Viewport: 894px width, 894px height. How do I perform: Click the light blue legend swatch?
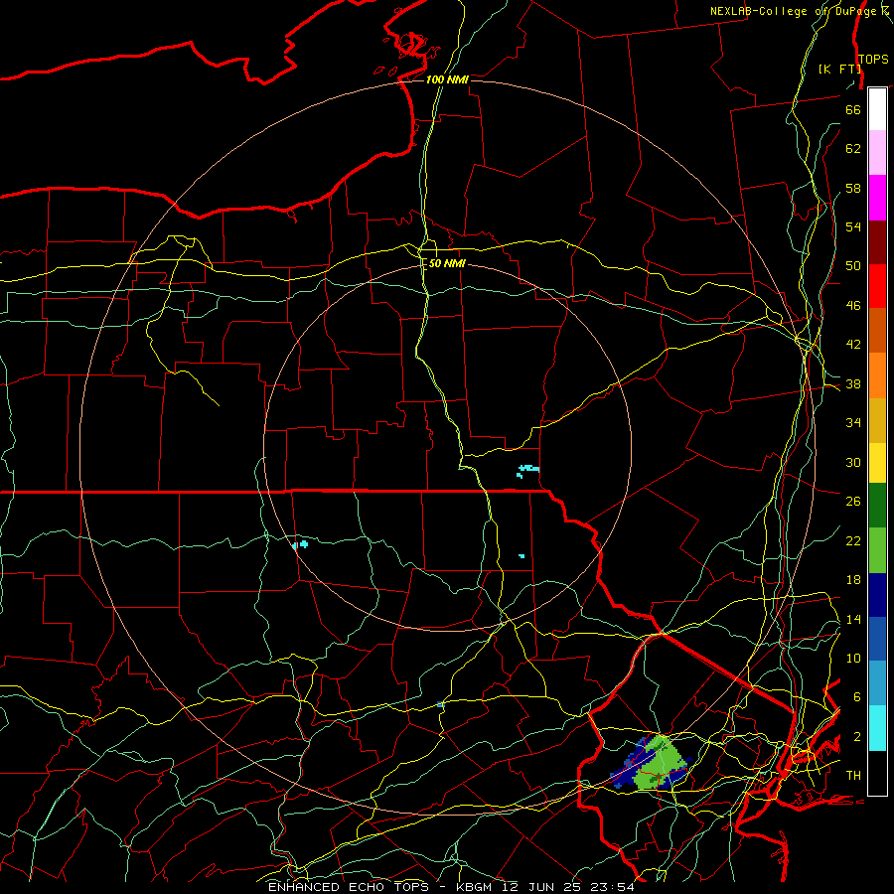click(877, 682)
